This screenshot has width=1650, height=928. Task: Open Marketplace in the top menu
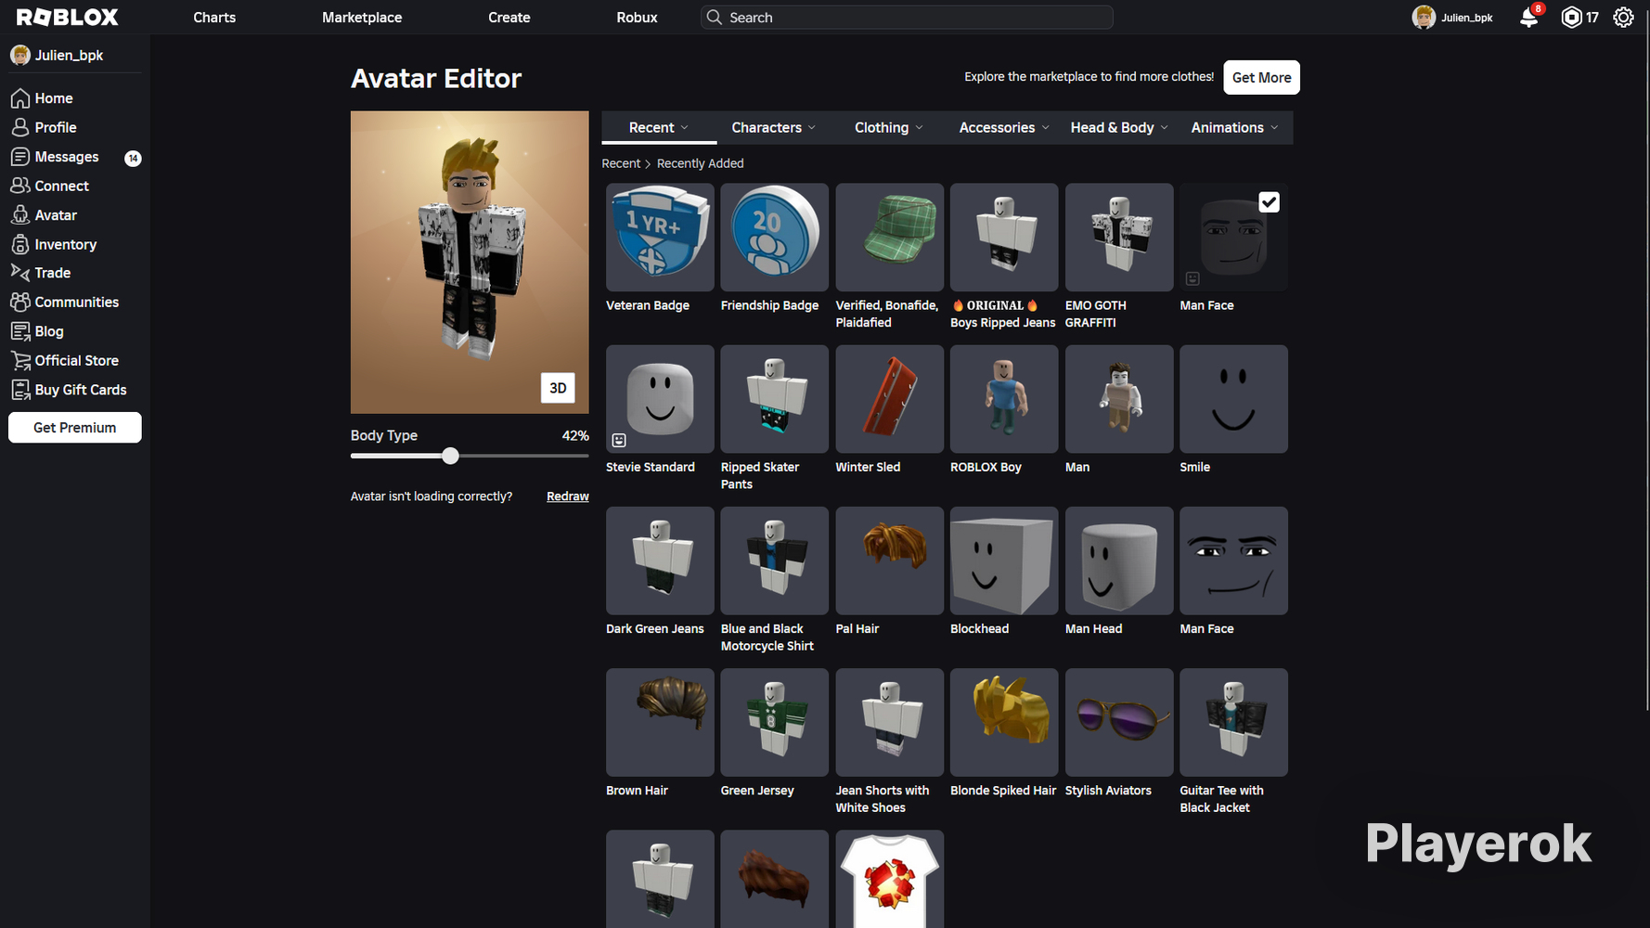point(361,18)
